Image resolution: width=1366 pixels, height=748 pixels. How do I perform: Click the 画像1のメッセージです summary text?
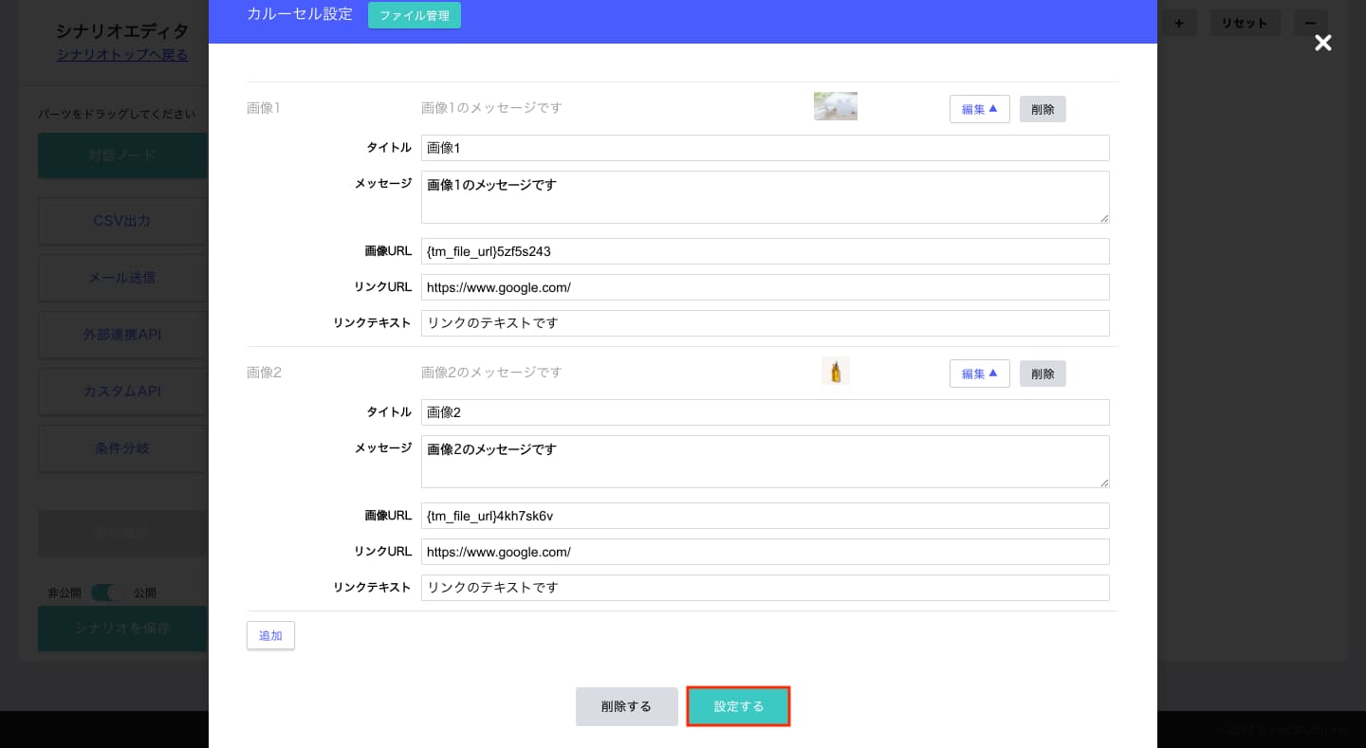[x=491, y=108]
